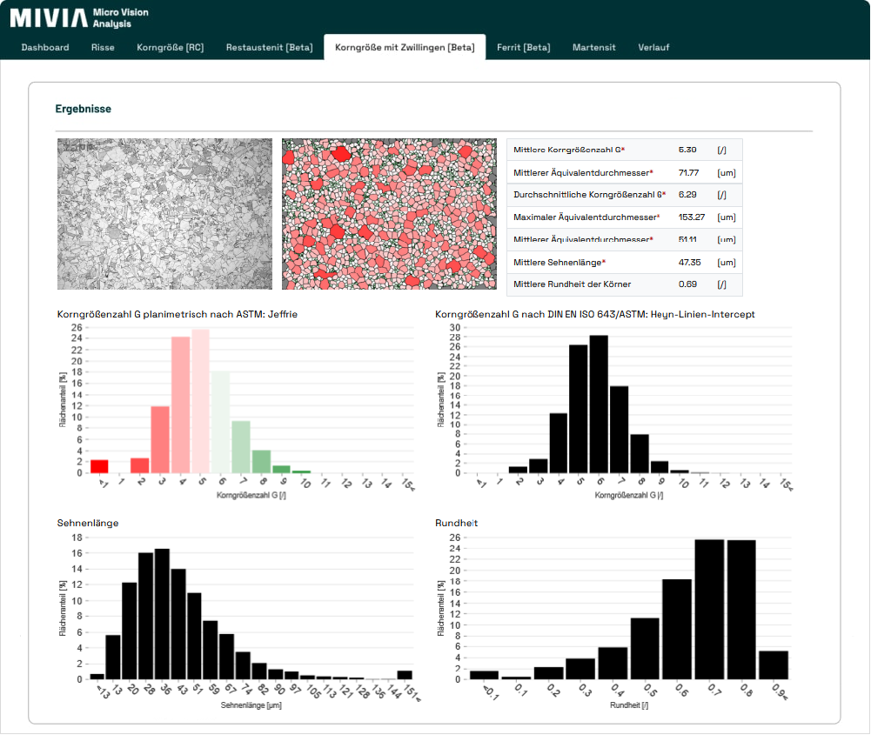Select the Korngröße [RC] tab
The image size is (871, 735).
coord(171,47)
